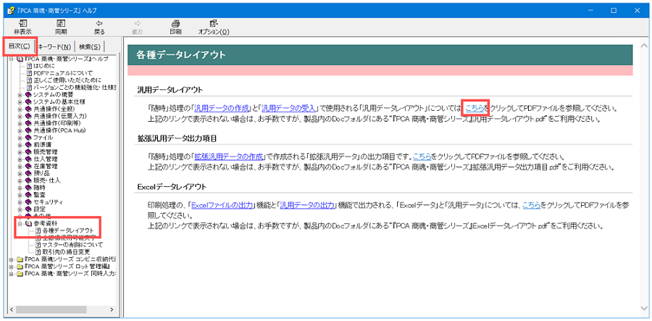
Task: Open the オプション toolbar menu icon
Action: coord(214,23)
